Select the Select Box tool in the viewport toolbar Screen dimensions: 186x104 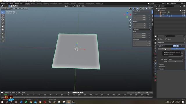pyautogui.click(x=3, y=12)
